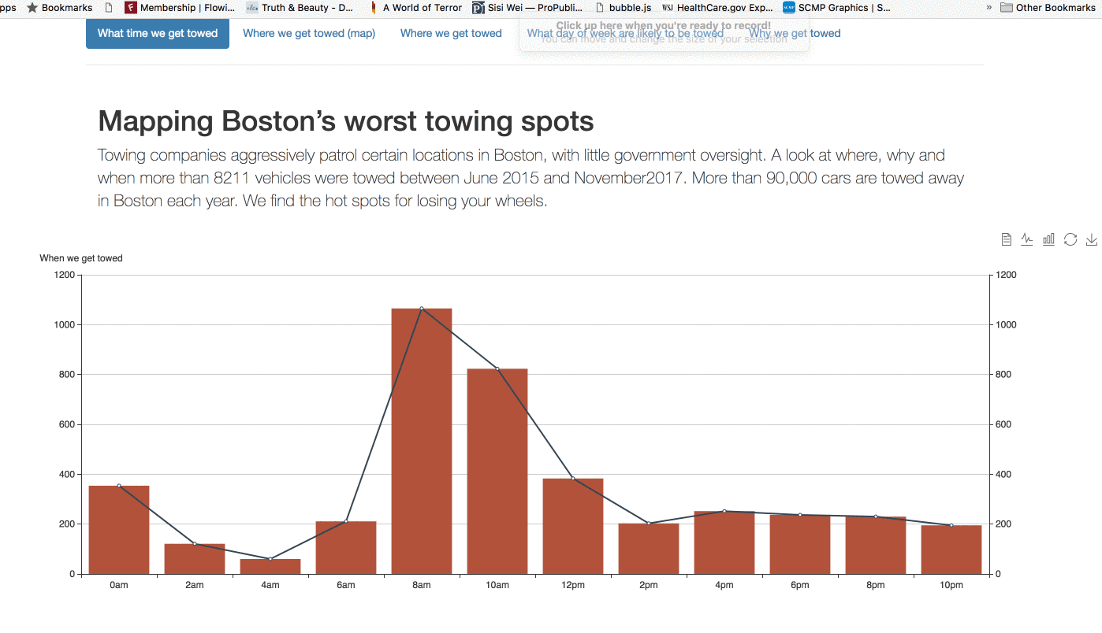
Task: Open the "Why we get towed" tab
Action: (x=795, y=33)
